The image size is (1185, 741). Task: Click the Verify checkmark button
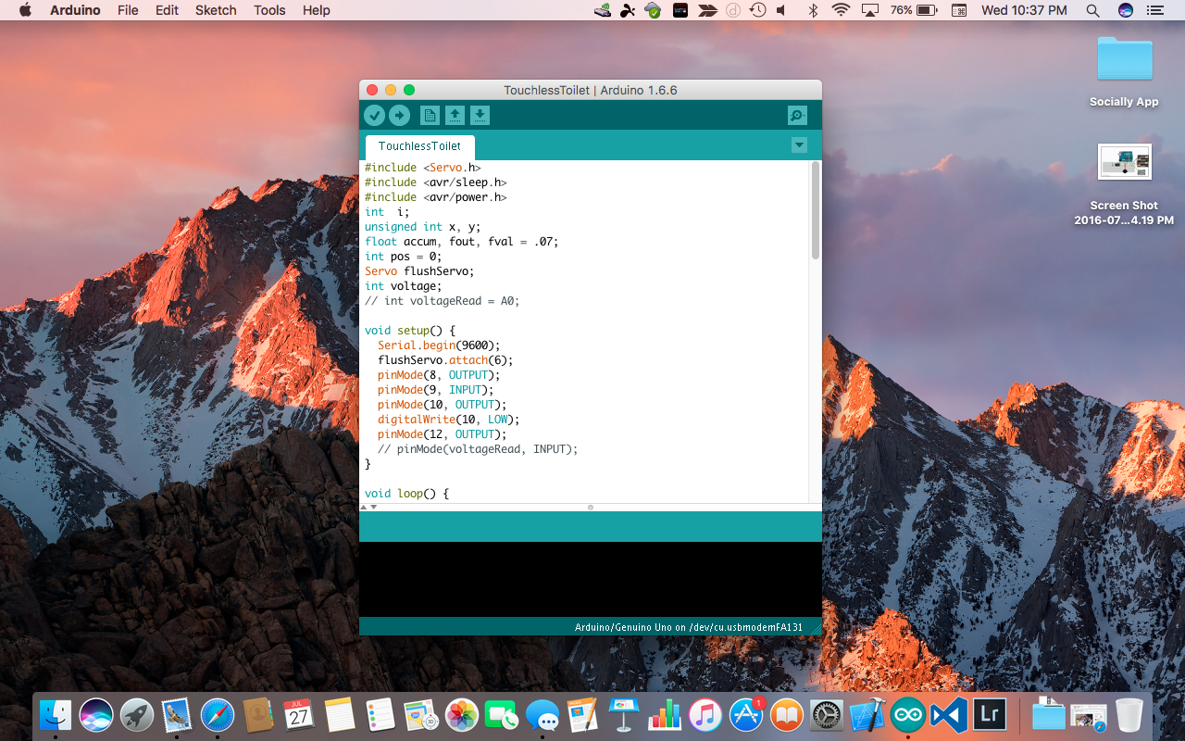pos(374,115)
